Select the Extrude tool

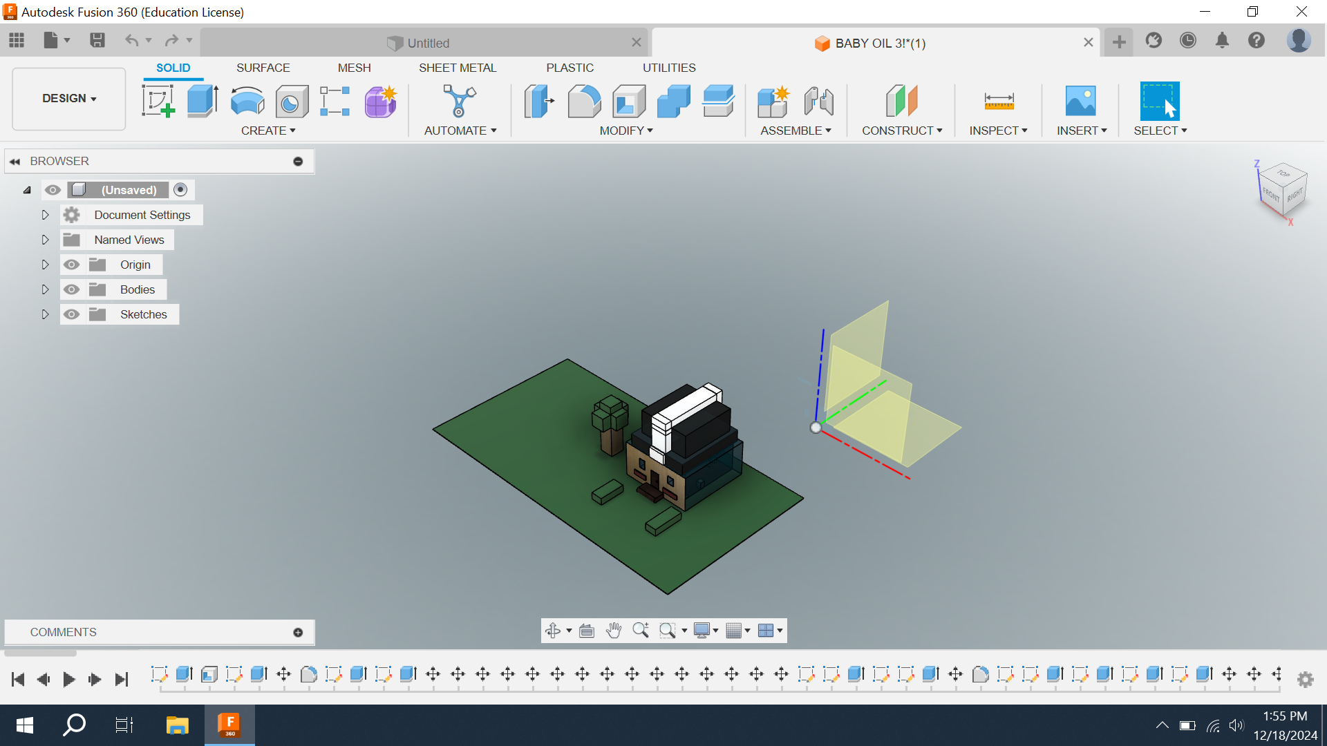203,101
